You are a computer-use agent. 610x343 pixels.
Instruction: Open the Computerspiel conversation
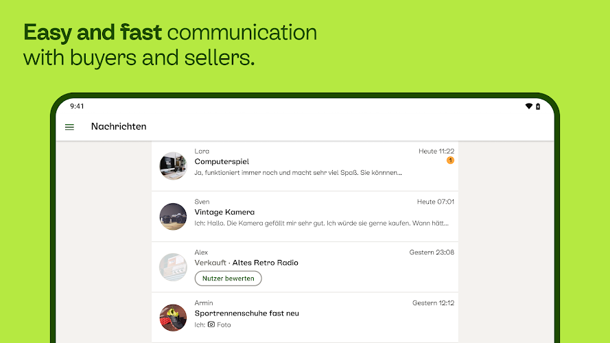[x=222, y=162]
